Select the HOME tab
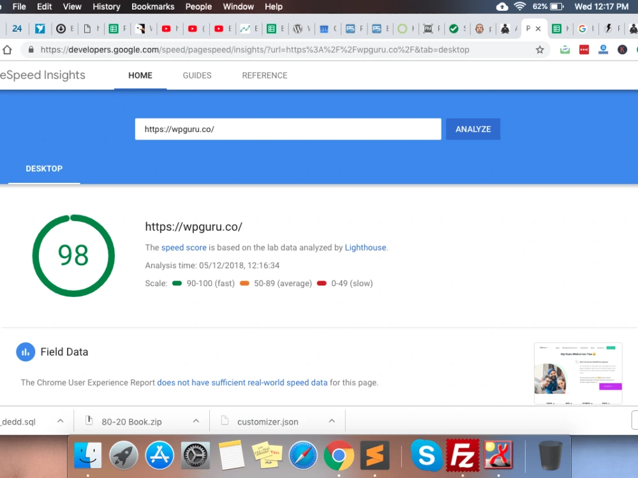 point(140,75)
